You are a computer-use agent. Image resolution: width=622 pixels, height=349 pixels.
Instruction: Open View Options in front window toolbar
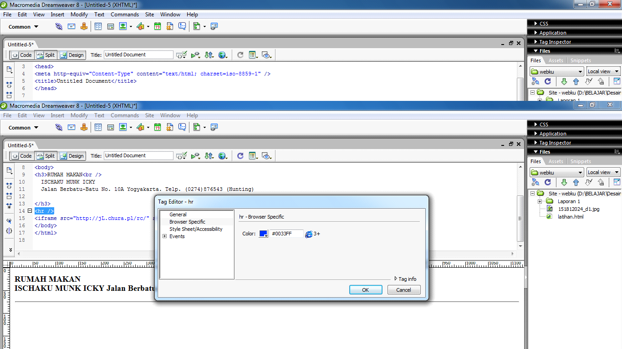(254, 156)
